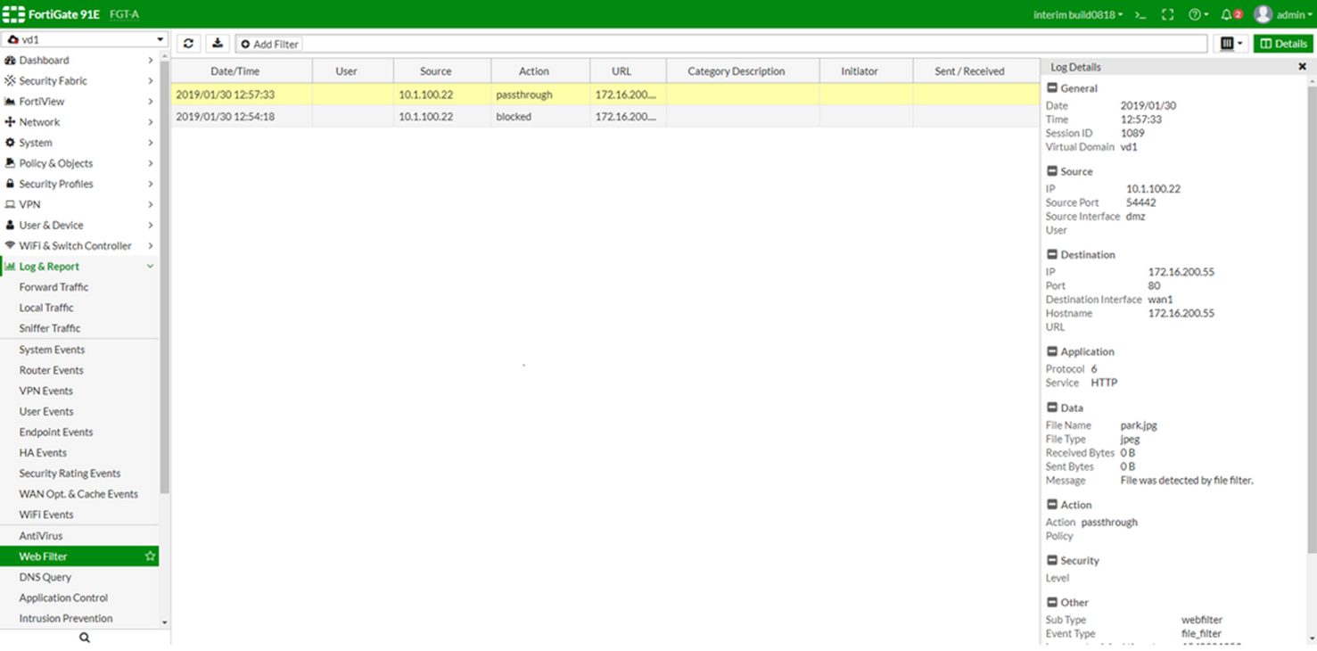Toggle fullscreen mode icon
Image resolution: width=1317 pixels, height=651 pixels.
[x=1167, y=15]
